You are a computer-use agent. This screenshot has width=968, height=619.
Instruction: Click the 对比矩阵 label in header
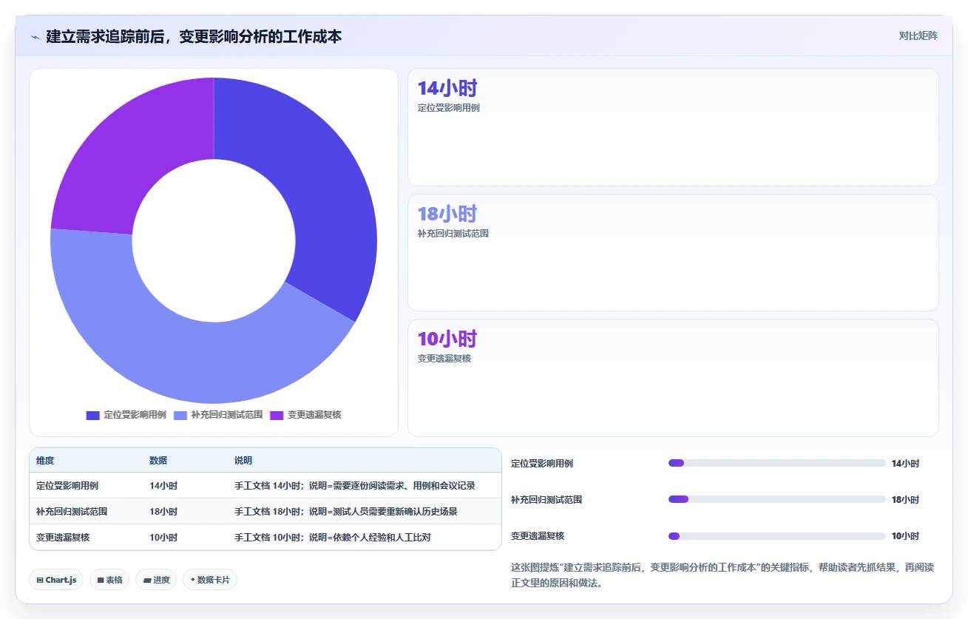918,35
